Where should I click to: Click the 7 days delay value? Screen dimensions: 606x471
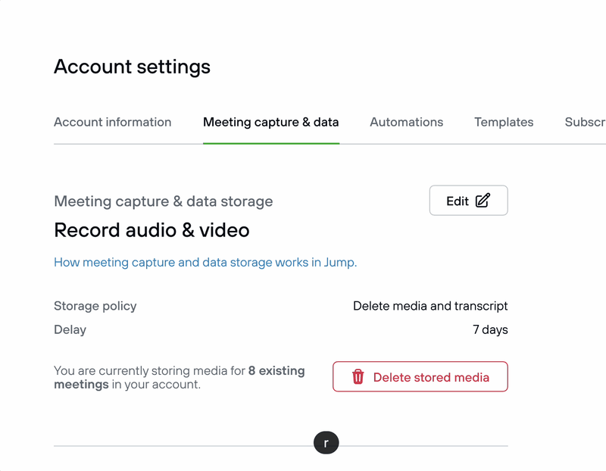coord(490,329)
